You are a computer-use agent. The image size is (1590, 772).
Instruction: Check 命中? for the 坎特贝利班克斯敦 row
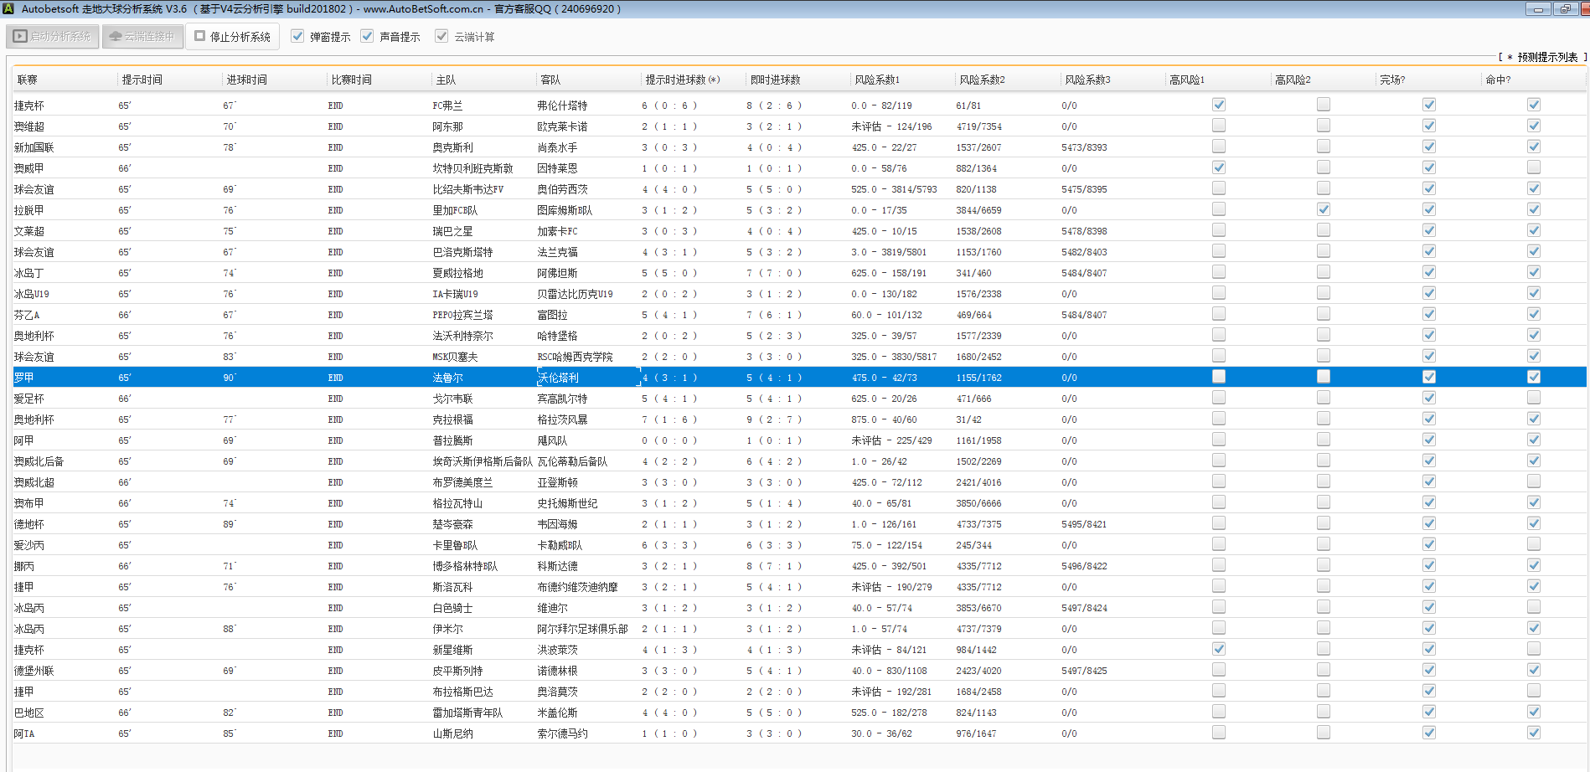[1533, 167]
